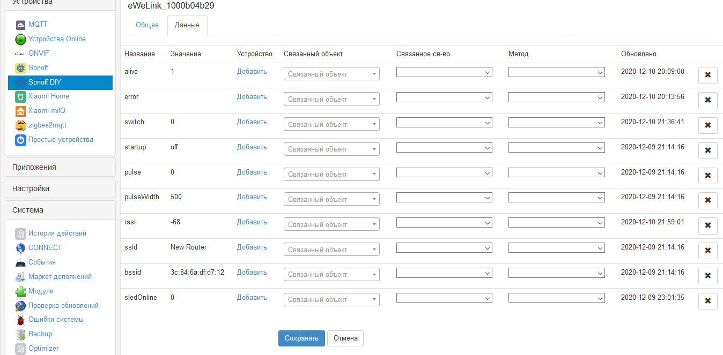Click the Отмена button
This screenshot has width=723, height=355.
345,338
